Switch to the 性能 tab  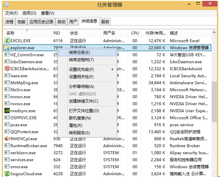pyautogui.click(x=21, y=22)
